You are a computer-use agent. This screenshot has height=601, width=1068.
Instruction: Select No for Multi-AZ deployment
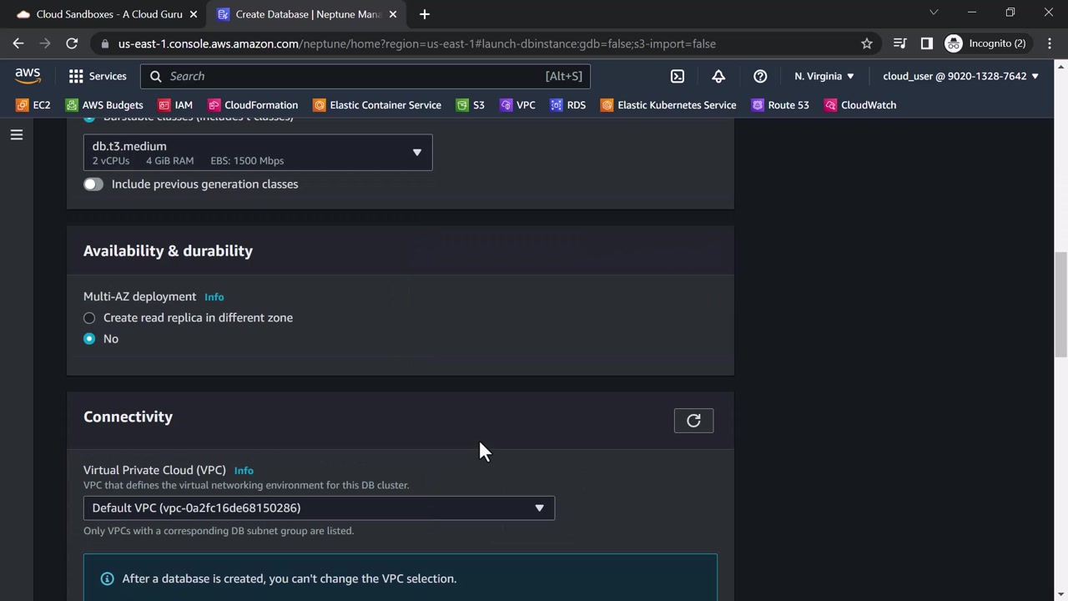tap(89, 339)
